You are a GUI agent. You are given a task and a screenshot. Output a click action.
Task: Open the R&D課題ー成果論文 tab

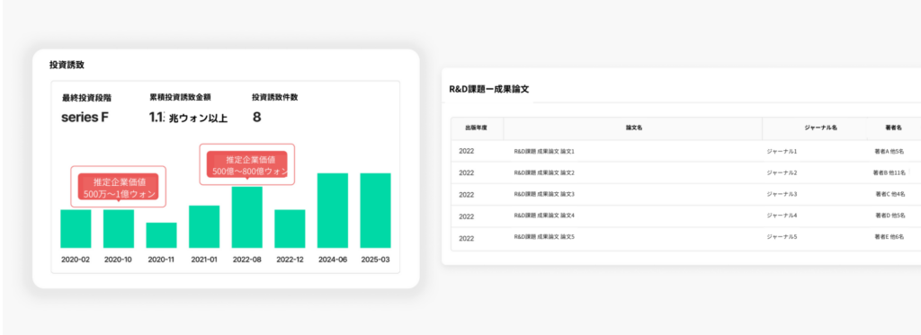[489, 89]
